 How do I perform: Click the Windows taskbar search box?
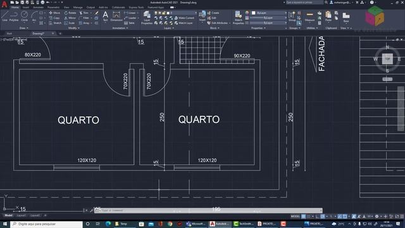point(46,224)
